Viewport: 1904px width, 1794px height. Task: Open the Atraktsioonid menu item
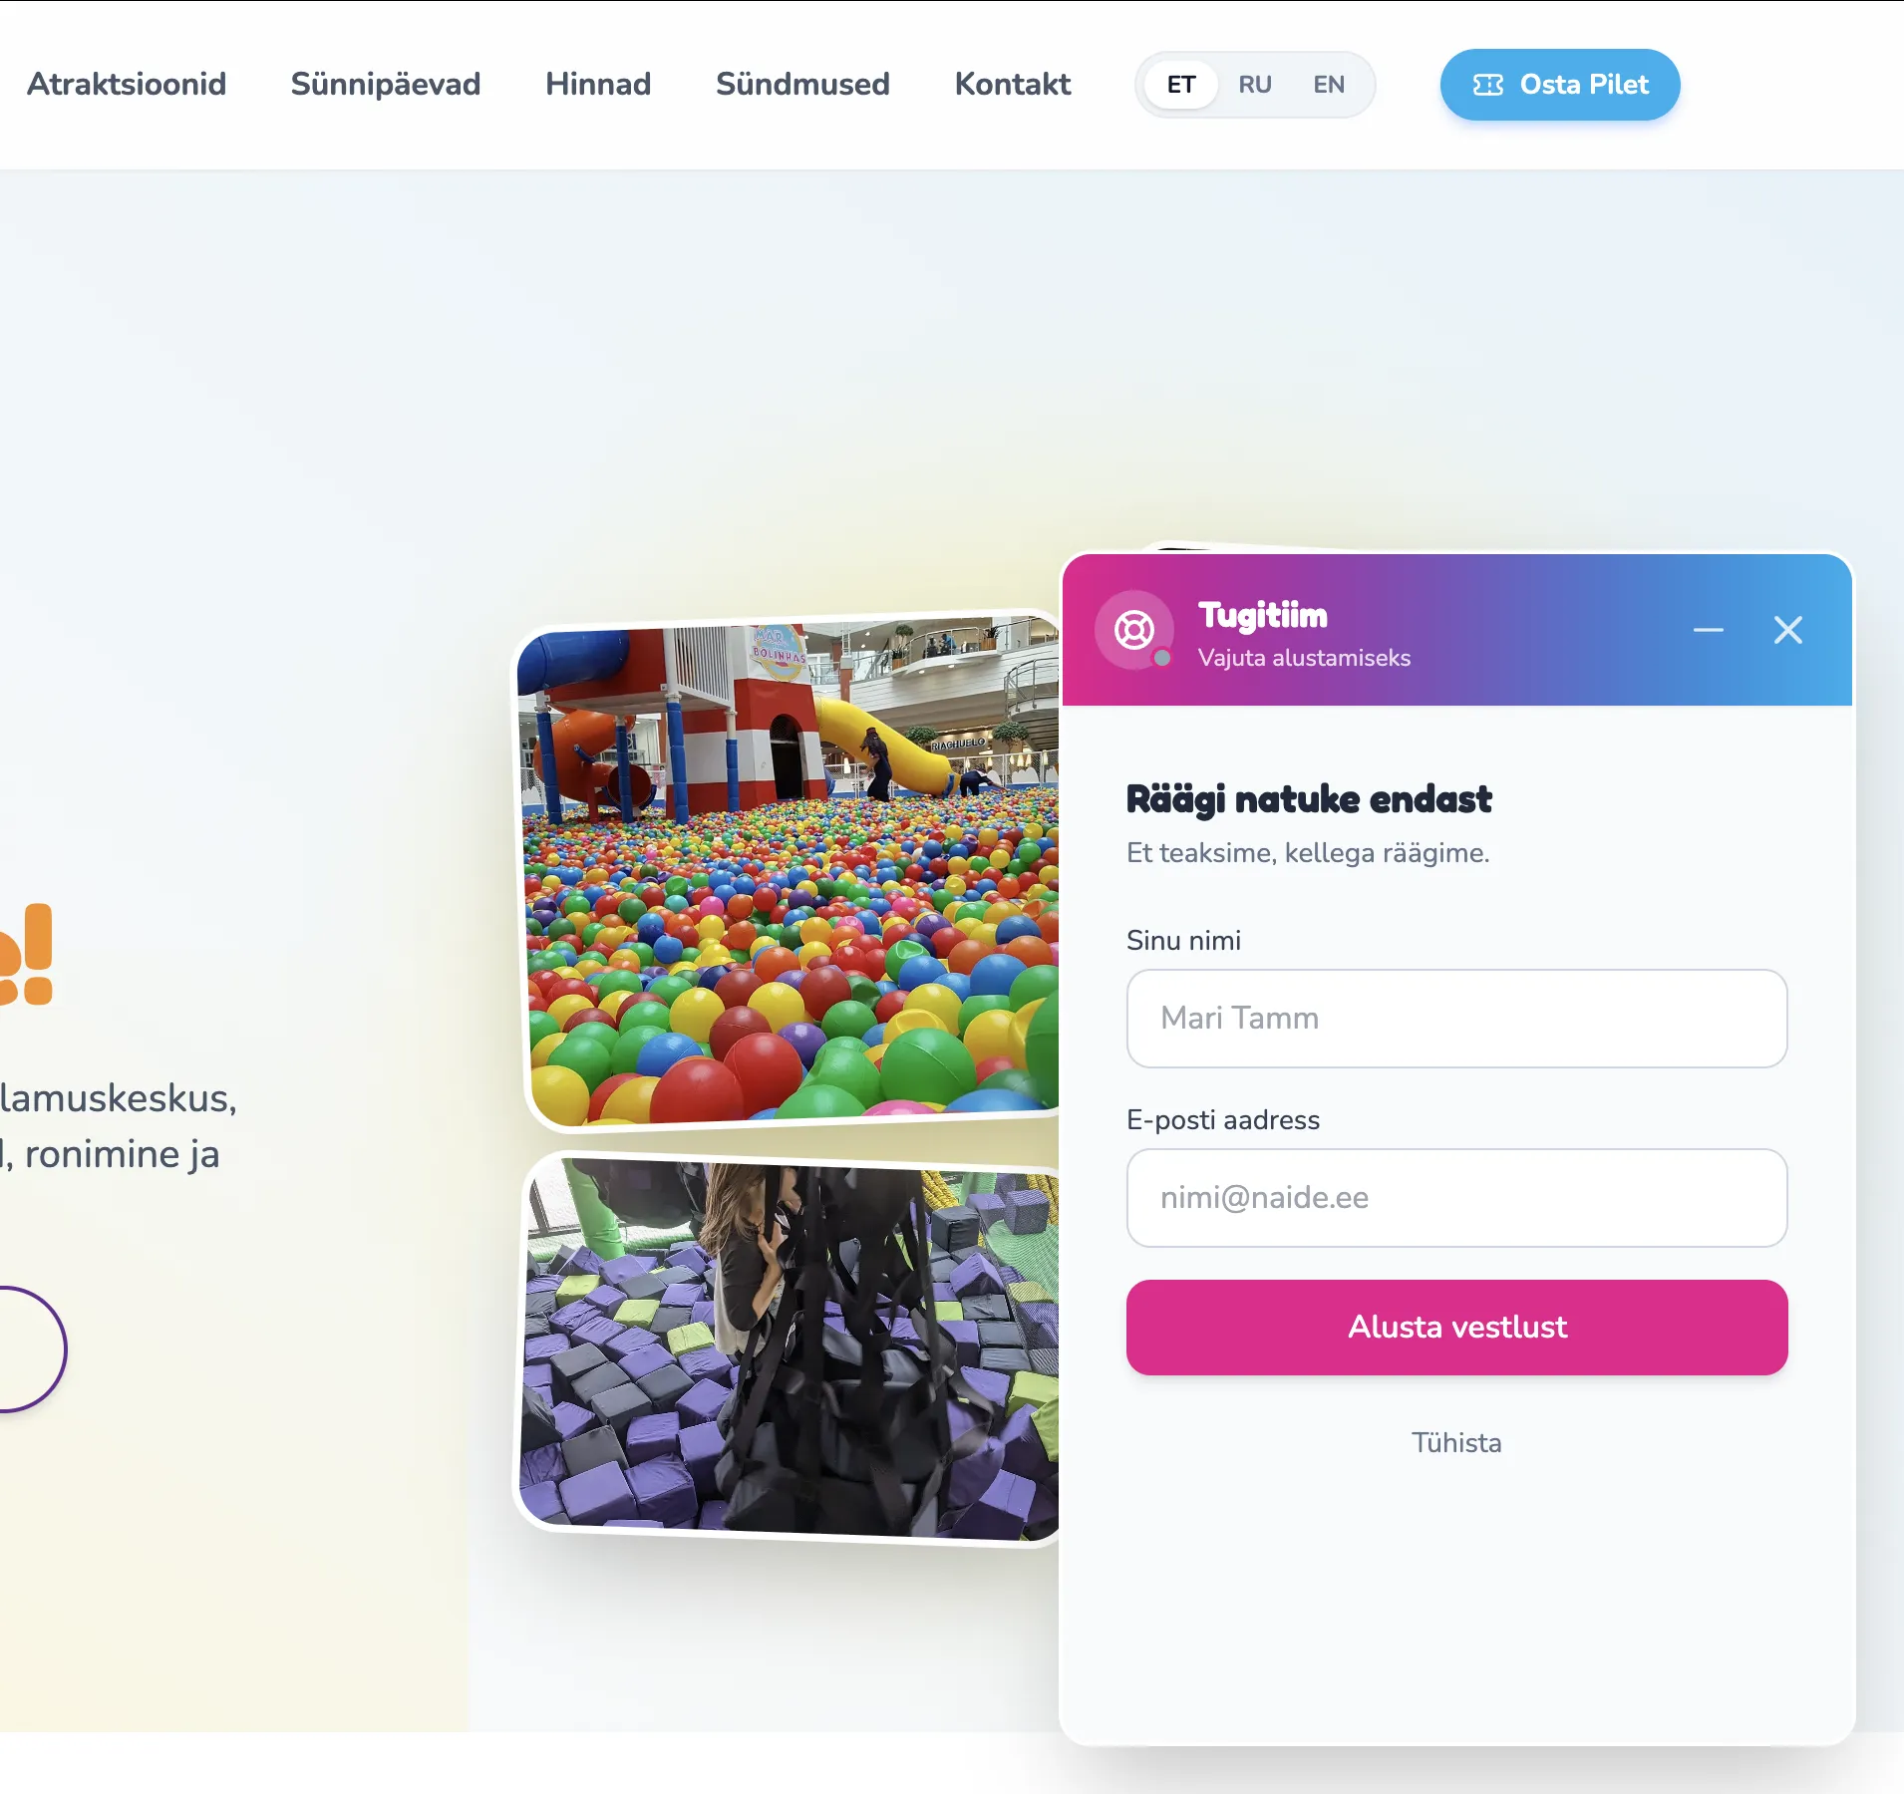127,84
